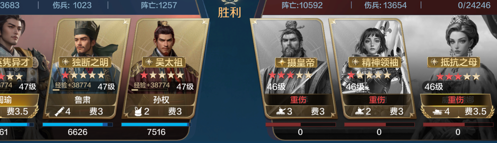Click Sun Quan's cavalry horse icon
Image resolution: width=497 pixels, height=143 pixels.
coord(138,112)
